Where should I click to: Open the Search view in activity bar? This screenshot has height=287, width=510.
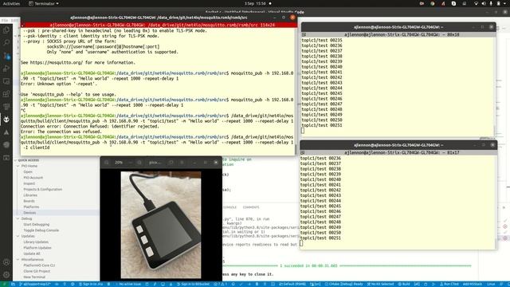point(6,42)
